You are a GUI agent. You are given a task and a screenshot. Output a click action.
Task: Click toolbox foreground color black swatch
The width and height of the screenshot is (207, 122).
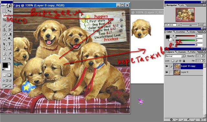coord(5,65)
